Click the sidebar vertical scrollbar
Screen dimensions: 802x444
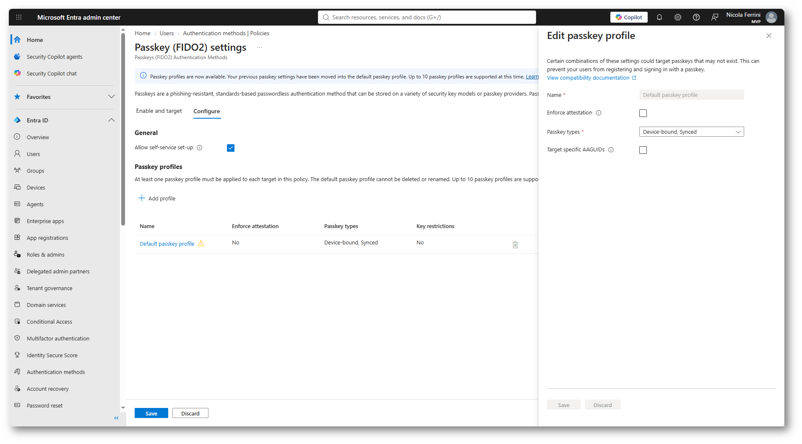[x=123, y=129]
